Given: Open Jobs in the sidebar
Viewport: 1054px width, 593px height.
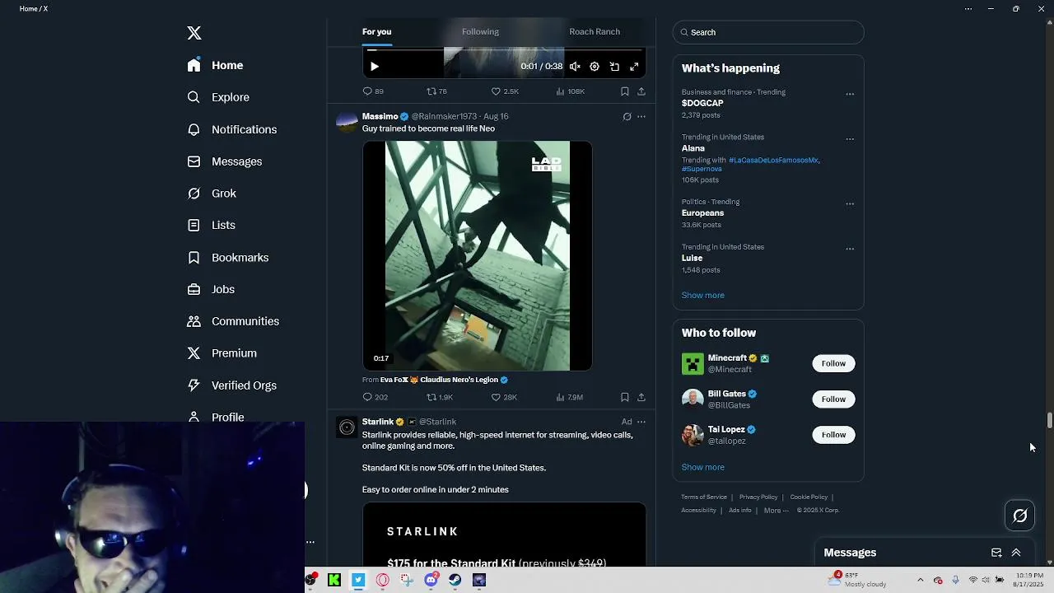Looking at the screenshot, I should click(211, 289).
